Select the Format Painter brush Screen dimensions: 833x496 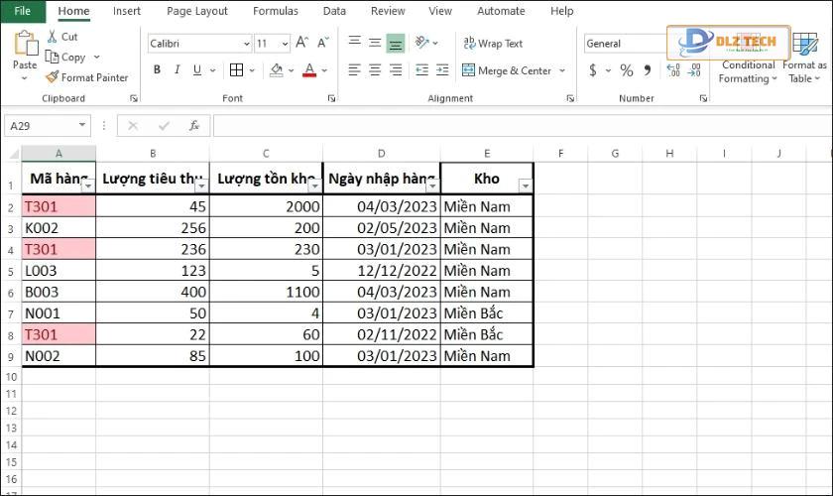click(52, 77)
